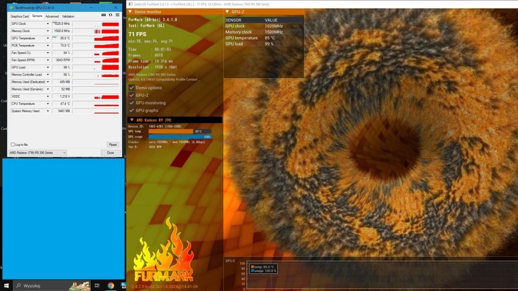Image resolution: width=518 pixels, height=291 pixels.
Task: Click the 3043 RPM fan speed value
Action: tap(62, 60)
